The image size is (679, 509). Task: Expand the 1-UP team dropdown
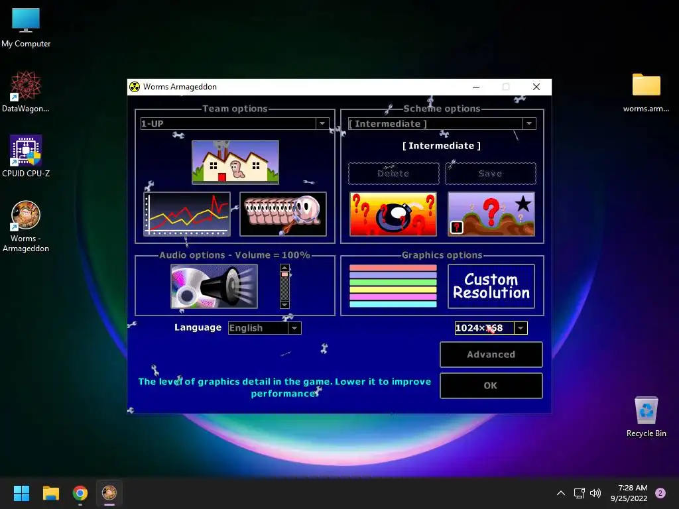322,123
